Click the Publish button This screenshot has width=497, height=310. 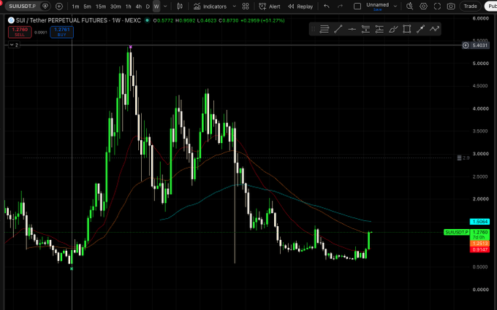[491, 7]
